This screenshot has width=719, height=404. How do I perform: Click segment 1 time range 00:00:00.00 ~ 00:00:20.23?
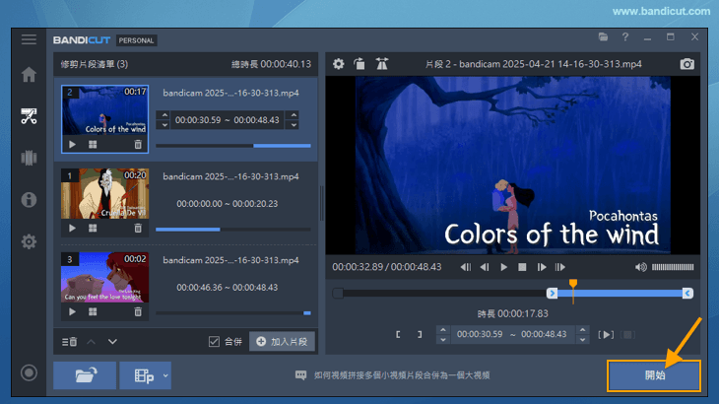coord(227,204)
